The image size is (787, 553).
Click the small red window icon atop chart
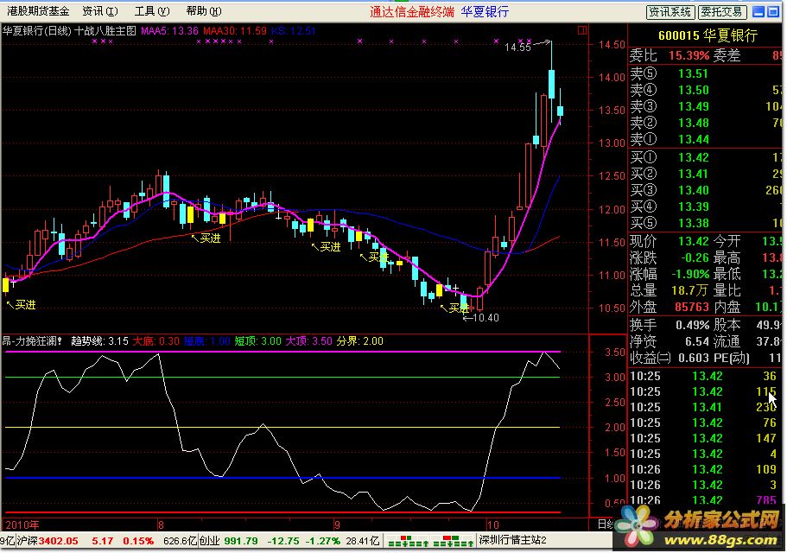[582, 30]
